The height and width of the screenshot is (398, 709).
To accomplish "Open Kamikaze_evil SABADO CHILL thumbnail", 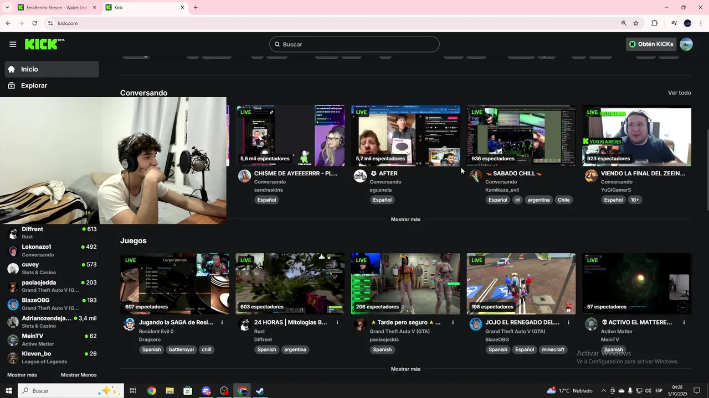I will click(521, 135).
